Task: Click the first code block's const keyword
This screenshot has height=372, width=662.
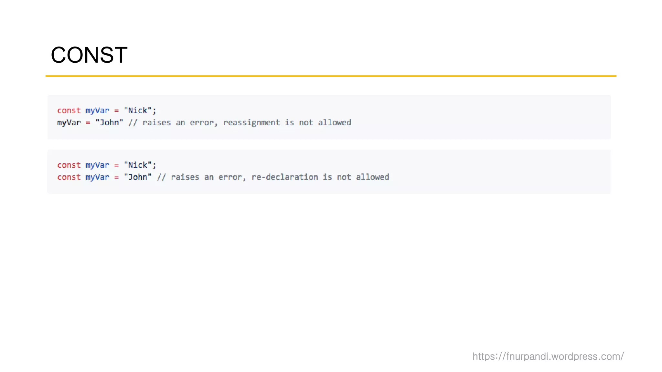Action: coord(69,110)
